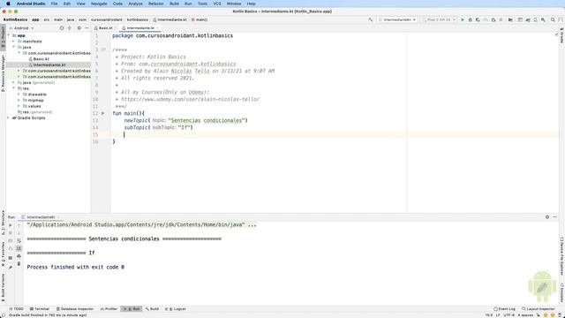Select the Intermediante.kt editor tab
The image size is (565, 318).
(140, 28)
